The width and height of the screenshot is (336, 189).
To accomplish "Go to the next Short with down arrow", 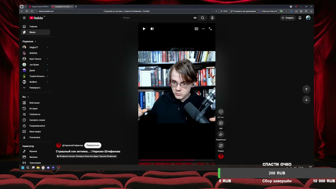I will 306,100.
